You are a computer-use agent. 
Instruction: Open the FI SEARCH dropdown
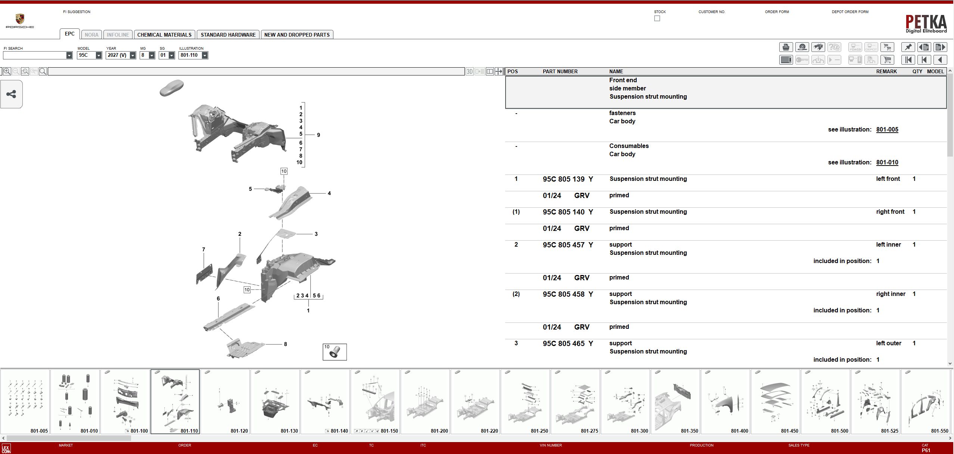point(69,55)
